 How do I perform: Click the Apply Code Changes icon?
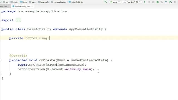tap(153, 2)
